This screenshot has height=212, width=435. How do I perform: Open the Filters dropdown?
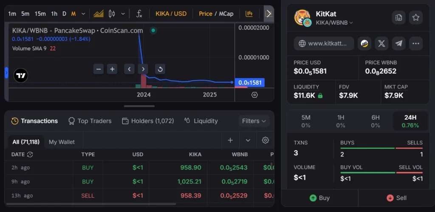pyautogui.click(x=254, y=121)
